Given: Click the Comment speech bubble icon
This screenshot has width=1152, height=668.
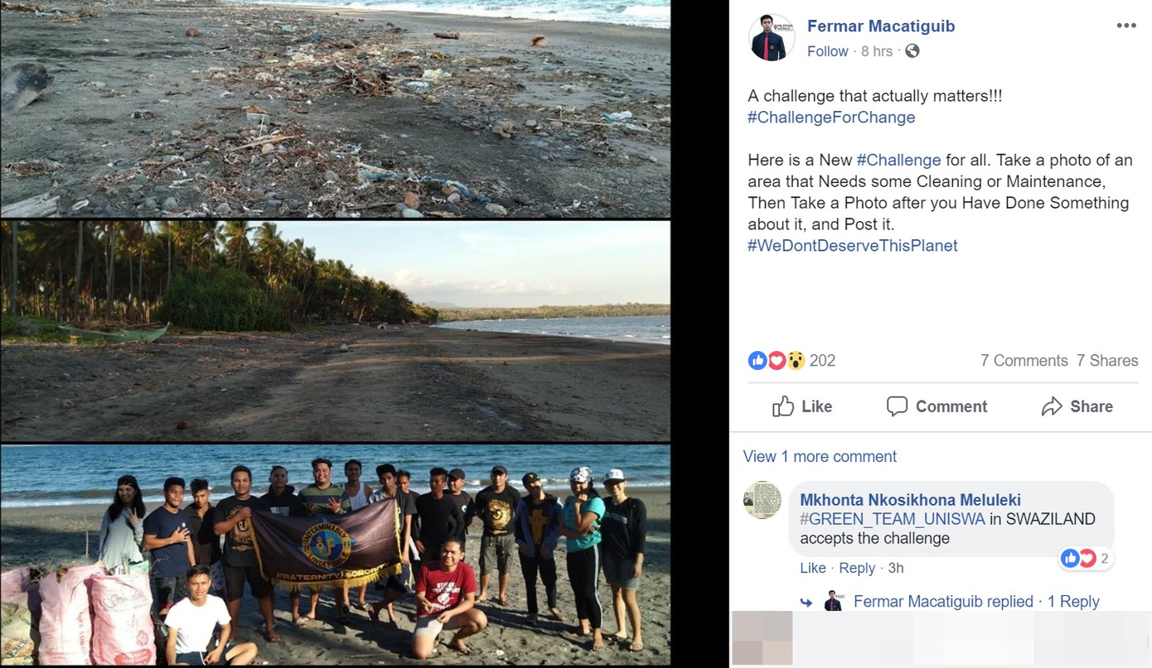Looking at the screenshot, I should coord(897,406).
